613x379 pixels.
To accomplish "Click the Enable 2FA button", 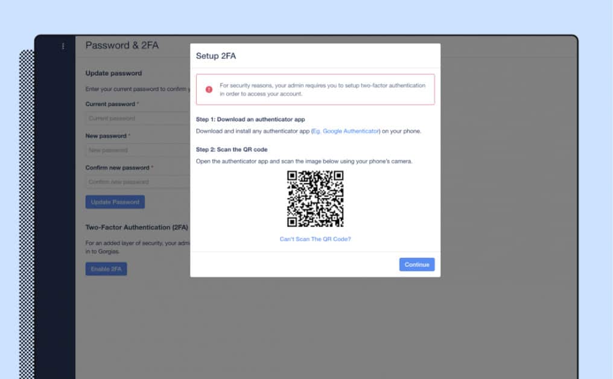I will pos(106,269).
